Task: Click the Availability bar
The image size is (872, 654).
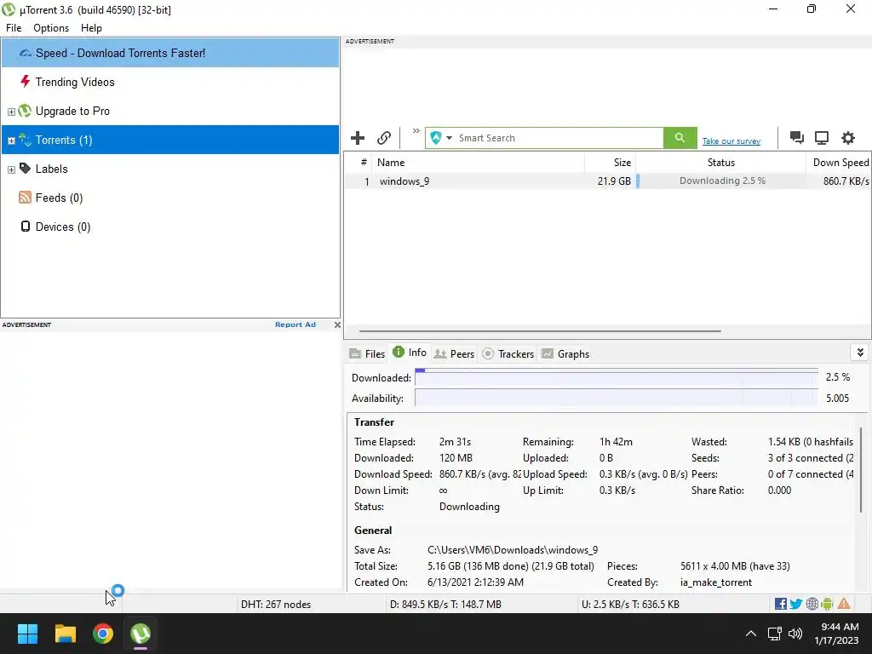Action: coord(617,399)
